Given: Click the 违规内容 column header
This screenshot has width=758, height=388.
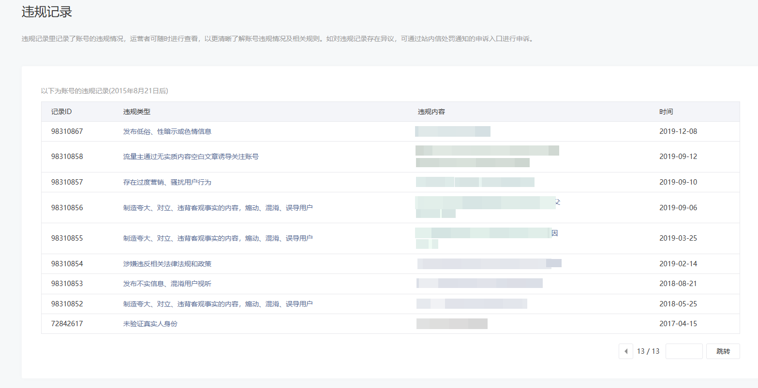Looking at the screenshot, I should click(x=431, y=112).
